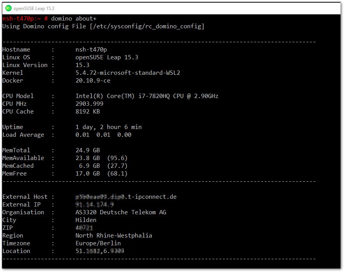Click the MemFree value "17.0 GB (68.1)"
This screenshot has height=272, width=344.
click(101, 174)
